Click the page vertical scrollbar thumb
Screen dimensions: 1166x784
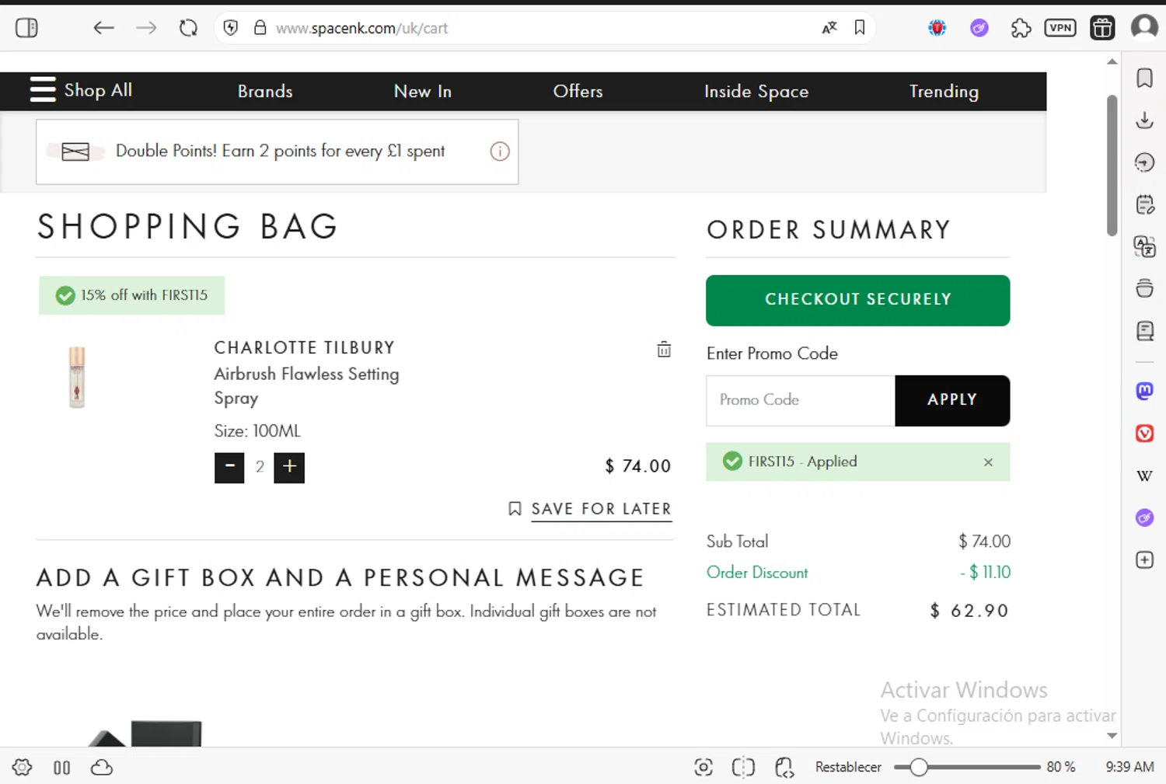coord(1112,165)
